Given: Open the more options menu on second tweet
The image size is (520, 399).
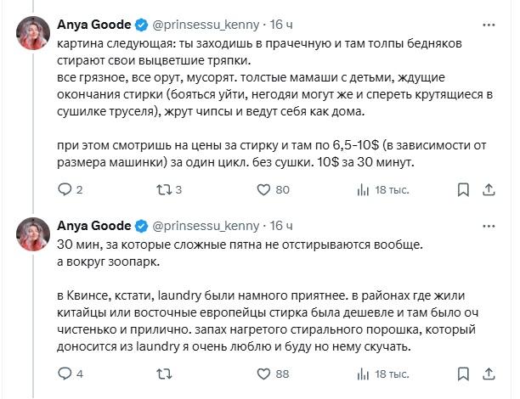Looking at the screenshot, I should pos(489,225).
